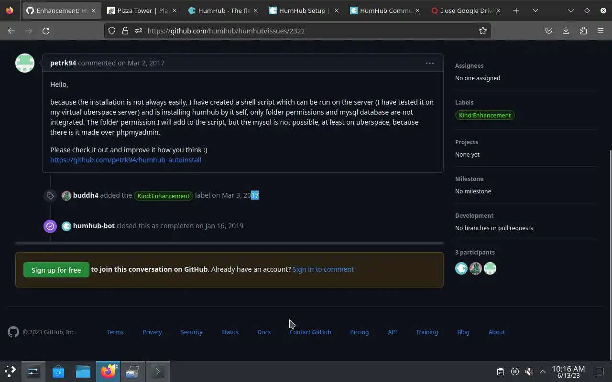Click the humhub-bot username link
Screen dimensions: 612x382
[94, 226]
